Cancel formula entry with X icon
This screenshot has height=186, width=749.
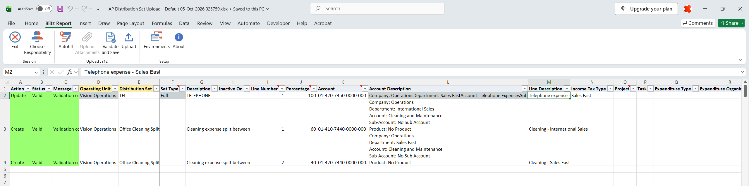52,72
